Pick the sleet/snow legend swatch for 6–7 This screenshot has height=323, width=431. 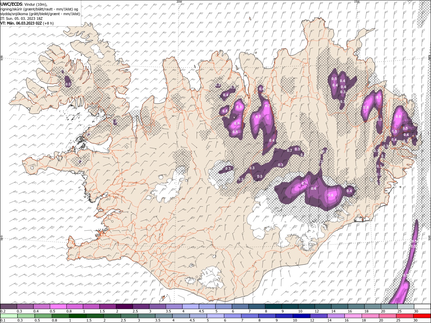coord(240,306)
